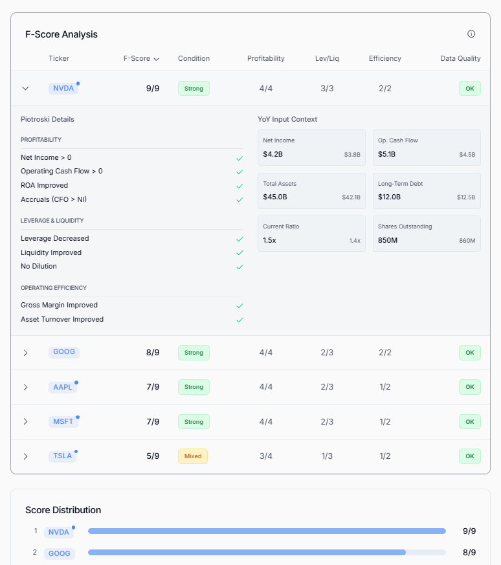501x565 pixels.
Task: Click the Piotroski Details heading
Action: pos(47,119)
